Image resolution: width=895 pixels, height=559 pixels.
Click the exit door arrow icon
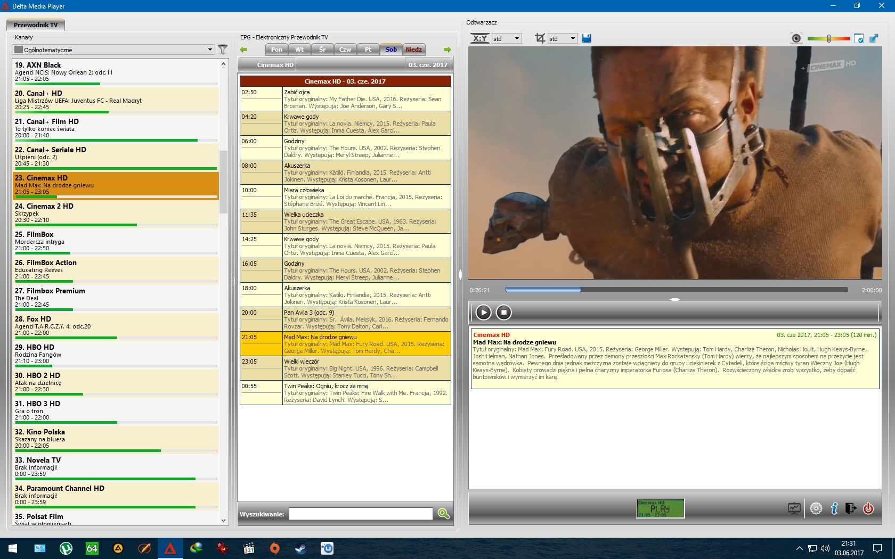(x=851, y=508)
